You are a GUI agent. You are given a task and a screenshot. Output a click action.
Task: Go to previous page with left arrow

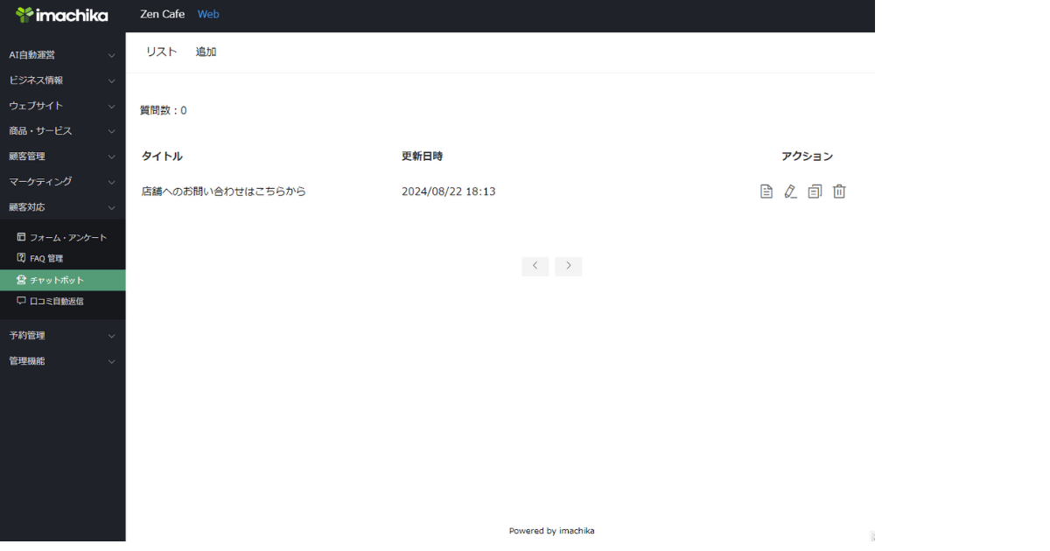point(535,266)
